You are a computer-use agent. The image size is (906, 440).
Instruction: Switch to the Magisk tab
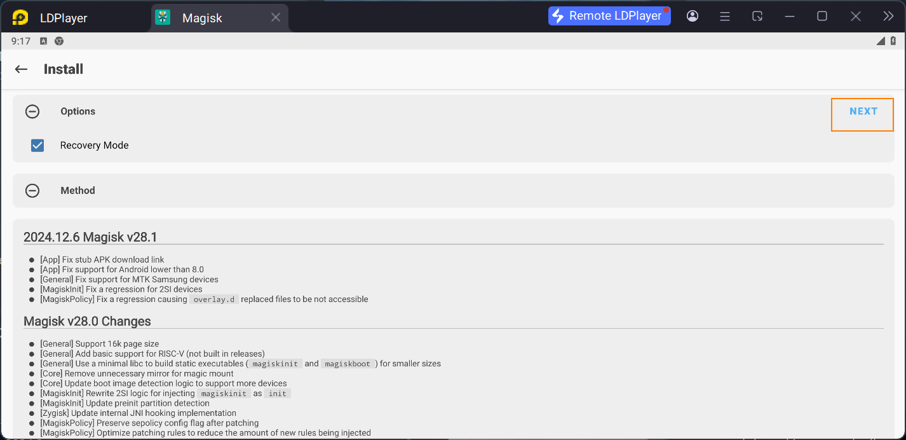click(x=220, y=18)
